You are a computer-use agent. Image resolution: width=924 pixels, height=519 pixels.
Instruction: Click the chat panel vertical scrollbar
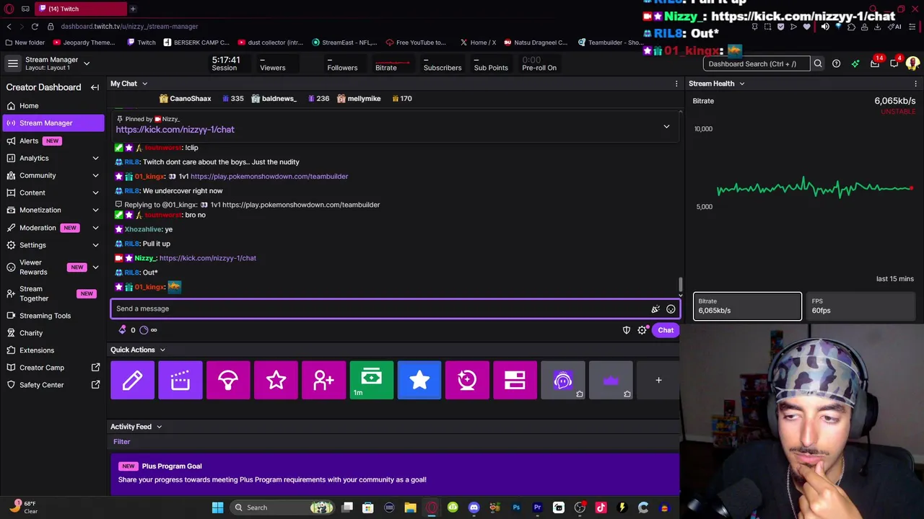coord(680,286)
